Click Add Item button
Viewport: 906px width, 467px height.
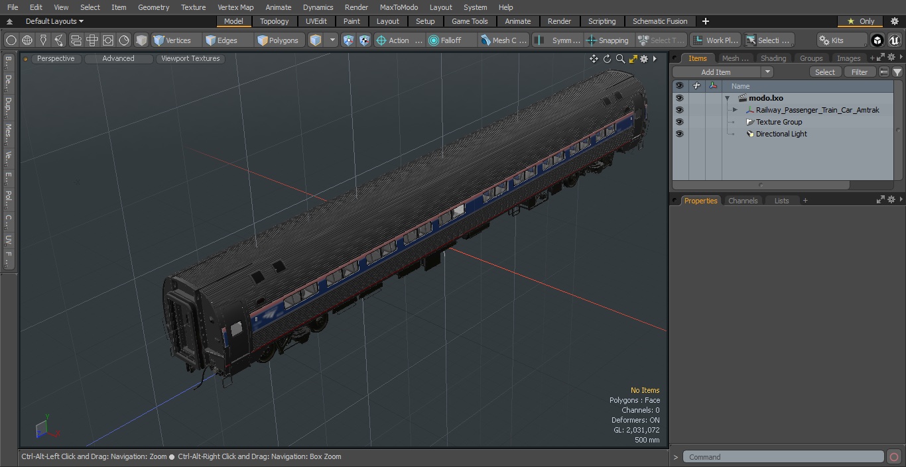click(x=716, y=72)
